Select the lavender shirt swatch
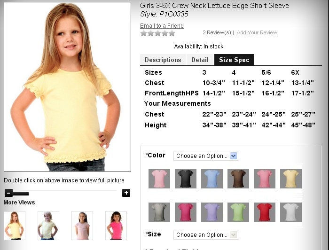Viewport: 329px width, 250px height. coord(212,212)
